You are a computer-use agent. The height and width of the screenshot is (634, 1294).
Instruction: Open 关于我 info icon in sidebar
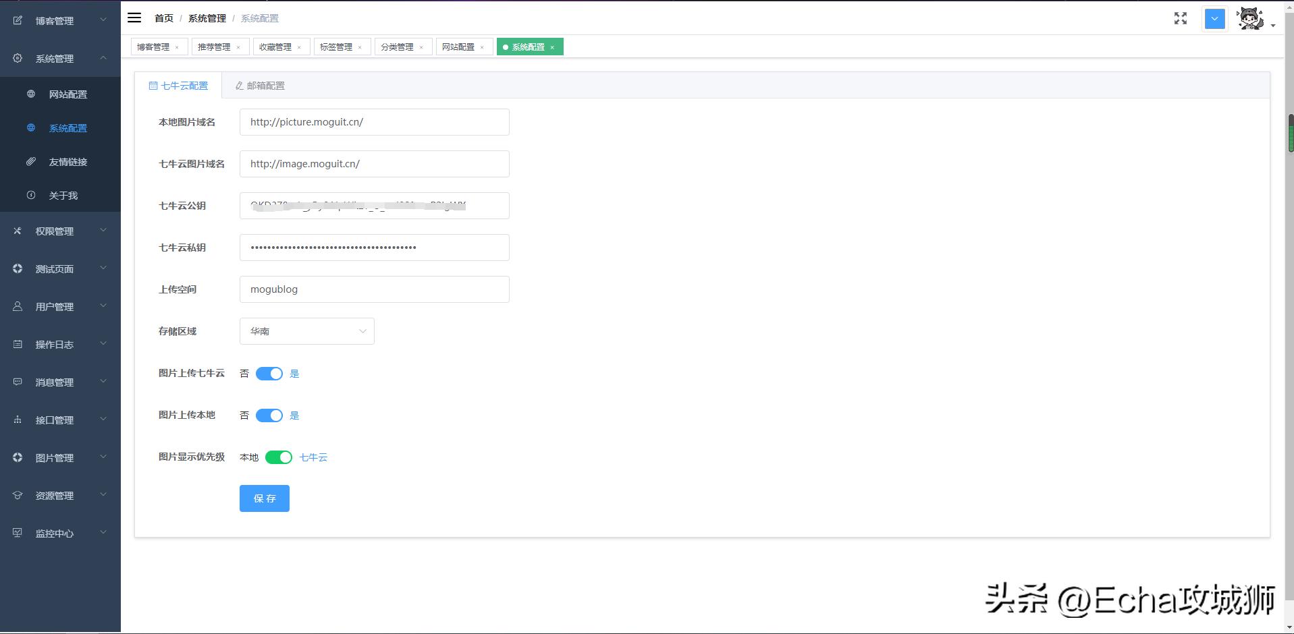31,195
